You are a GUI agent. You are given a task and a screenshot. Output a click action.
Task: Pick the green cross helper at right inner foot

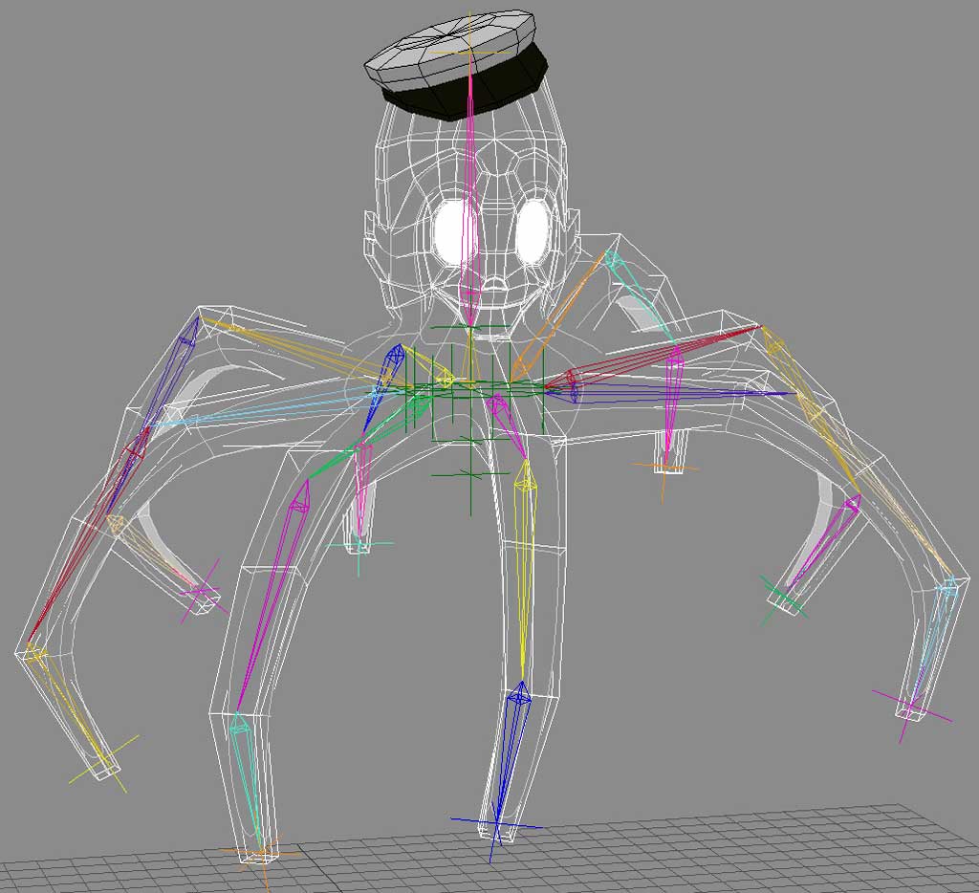click(783, 599)
